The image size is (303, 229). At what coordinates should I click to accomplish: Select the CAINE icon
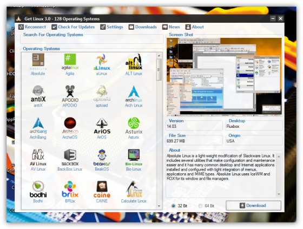coord(102,189)
